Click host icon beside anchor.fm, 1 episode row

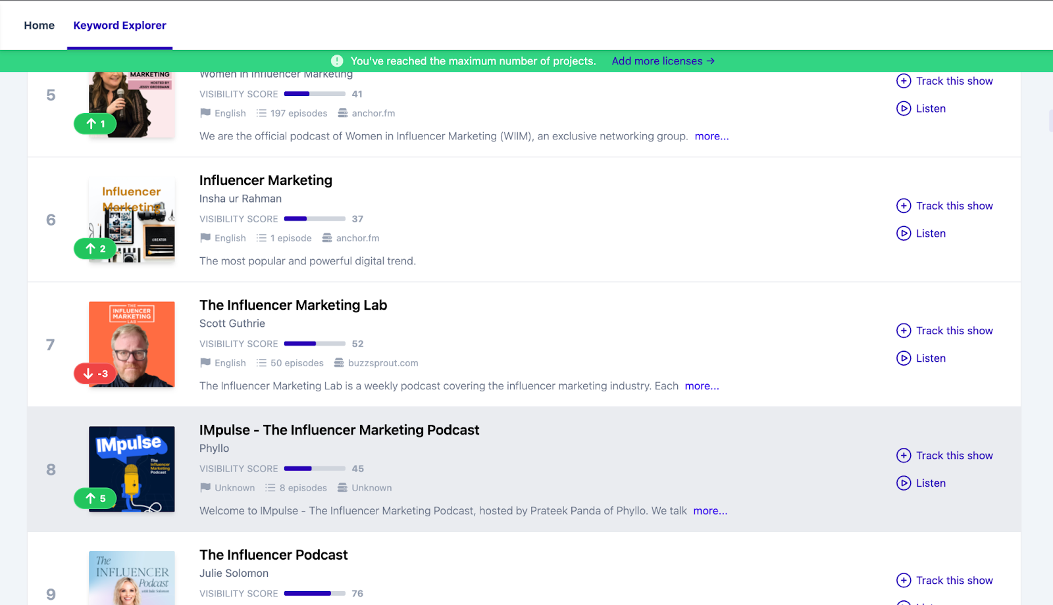click(327, 238)
